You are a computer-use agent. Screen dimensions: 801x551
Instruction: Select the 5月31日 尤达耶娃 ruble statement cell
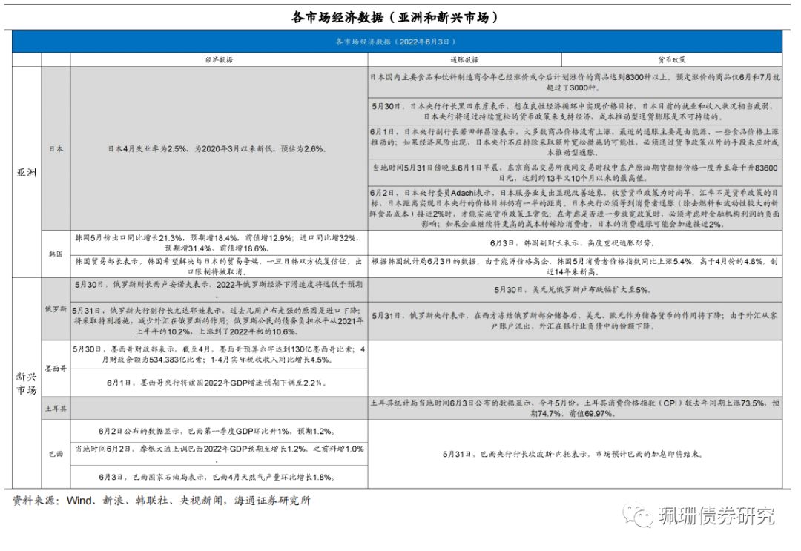point(219,320)
